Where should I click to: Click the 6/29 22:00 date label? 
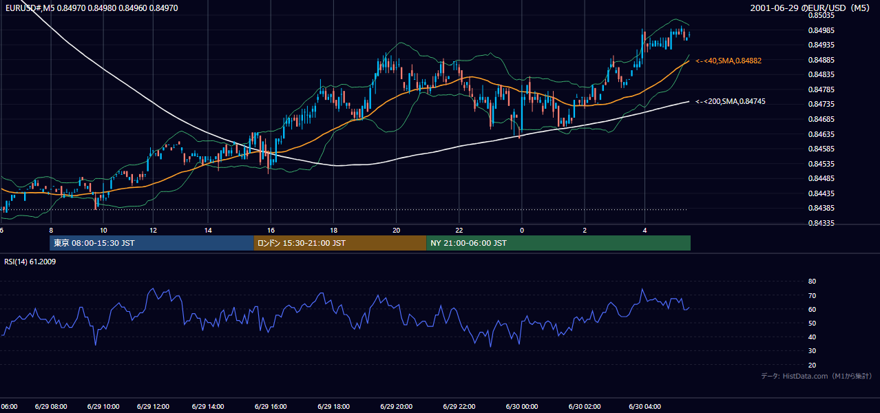pyautogui.click(x=459, y=406)
